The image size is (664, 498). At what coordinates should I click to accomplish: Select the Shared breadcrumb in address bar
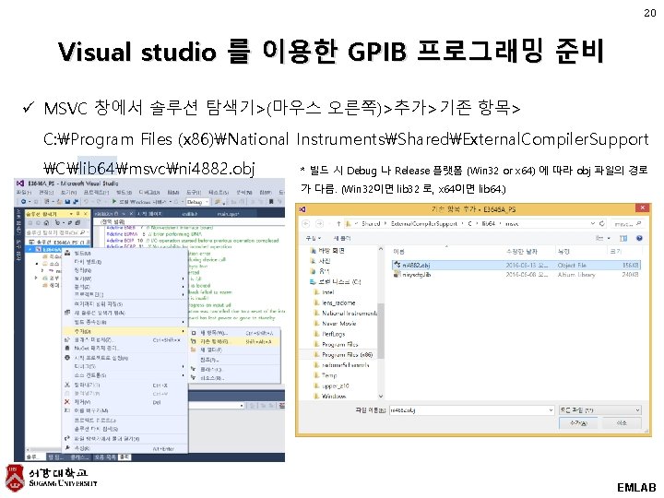coord(371,223)
